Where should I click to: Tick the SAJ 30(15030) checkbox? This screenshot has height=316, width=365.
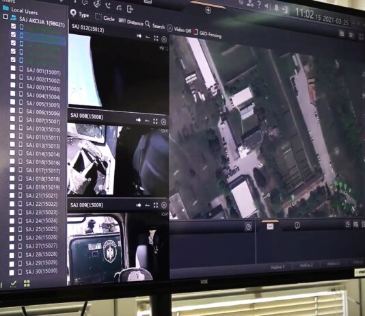point(12,273)
